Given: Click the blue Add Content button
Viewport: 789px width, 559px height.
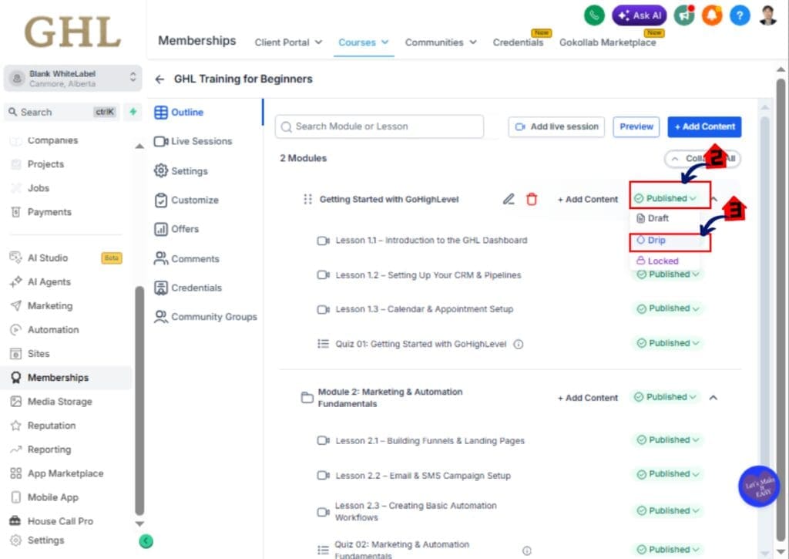Looking at the screenshot, I should 704,127.
